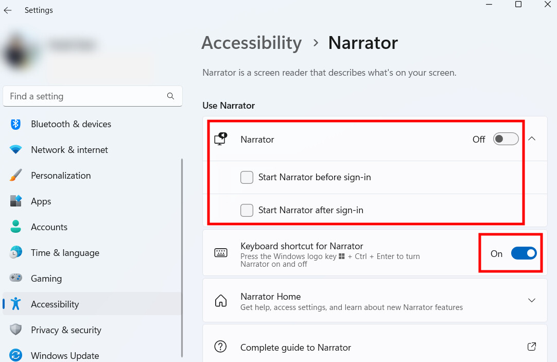Screen dimensions: 557x362
Task: Open Privacy & security settings
Action: [92, 330]
